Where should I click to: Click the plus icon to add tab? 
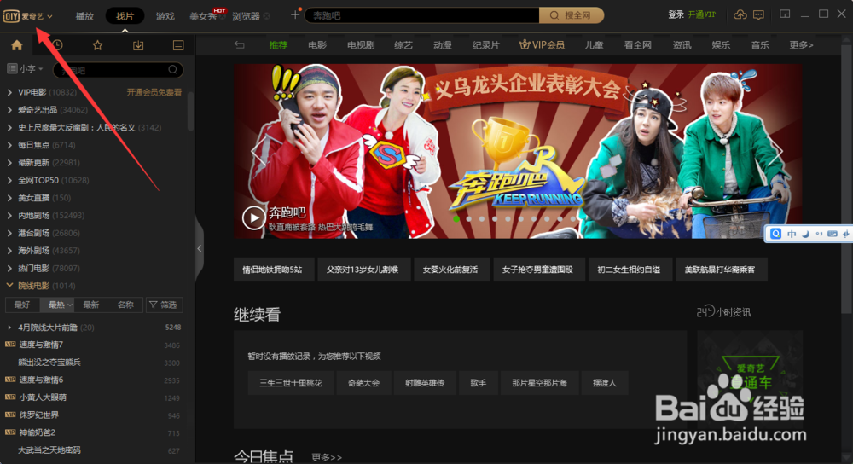(295, 14)
